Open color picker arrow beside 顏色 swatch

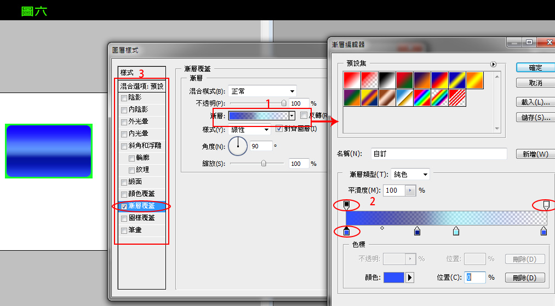coord(409,278)
